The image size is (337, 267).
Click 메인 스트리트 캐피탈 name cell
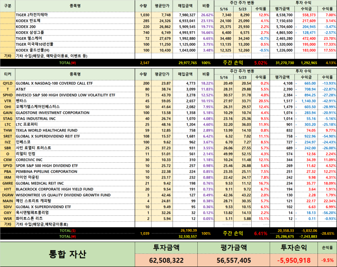[x=75, y=201]
